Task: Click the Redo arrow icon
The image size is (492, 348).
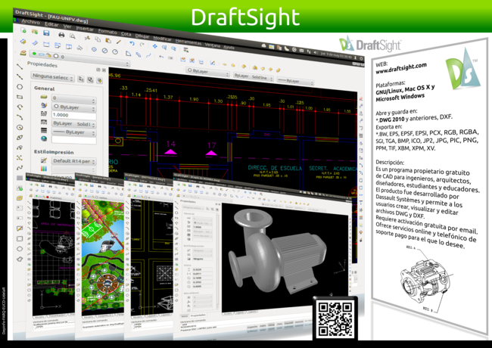Action: pyautogui.click(x=142, y=45)
